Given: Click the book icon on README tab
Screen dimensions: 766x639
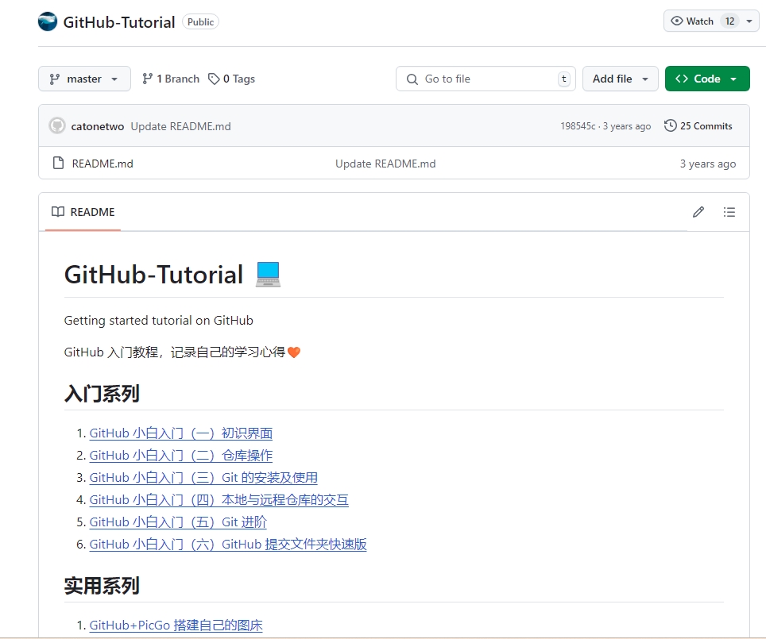Looking at the screenshot, I should point(58,211).
